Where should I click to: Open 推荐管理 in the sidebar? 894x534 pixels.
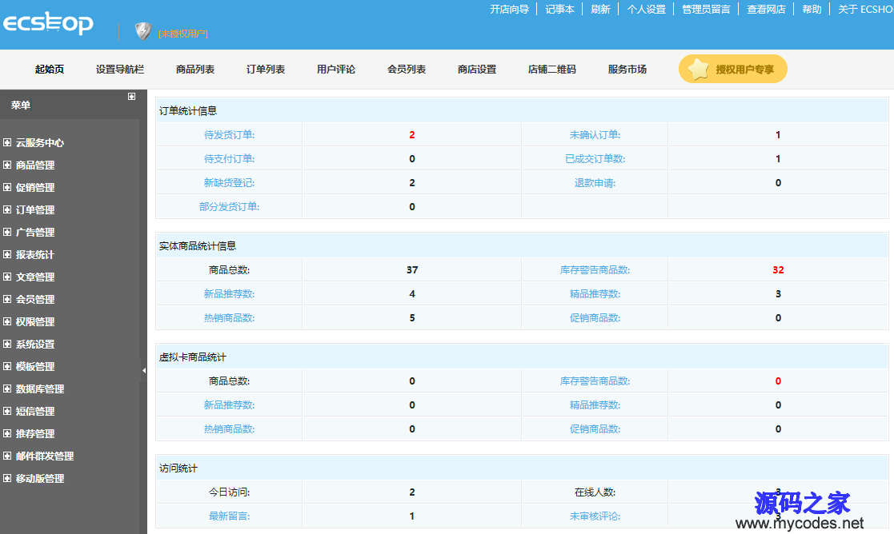click(35, 433)
